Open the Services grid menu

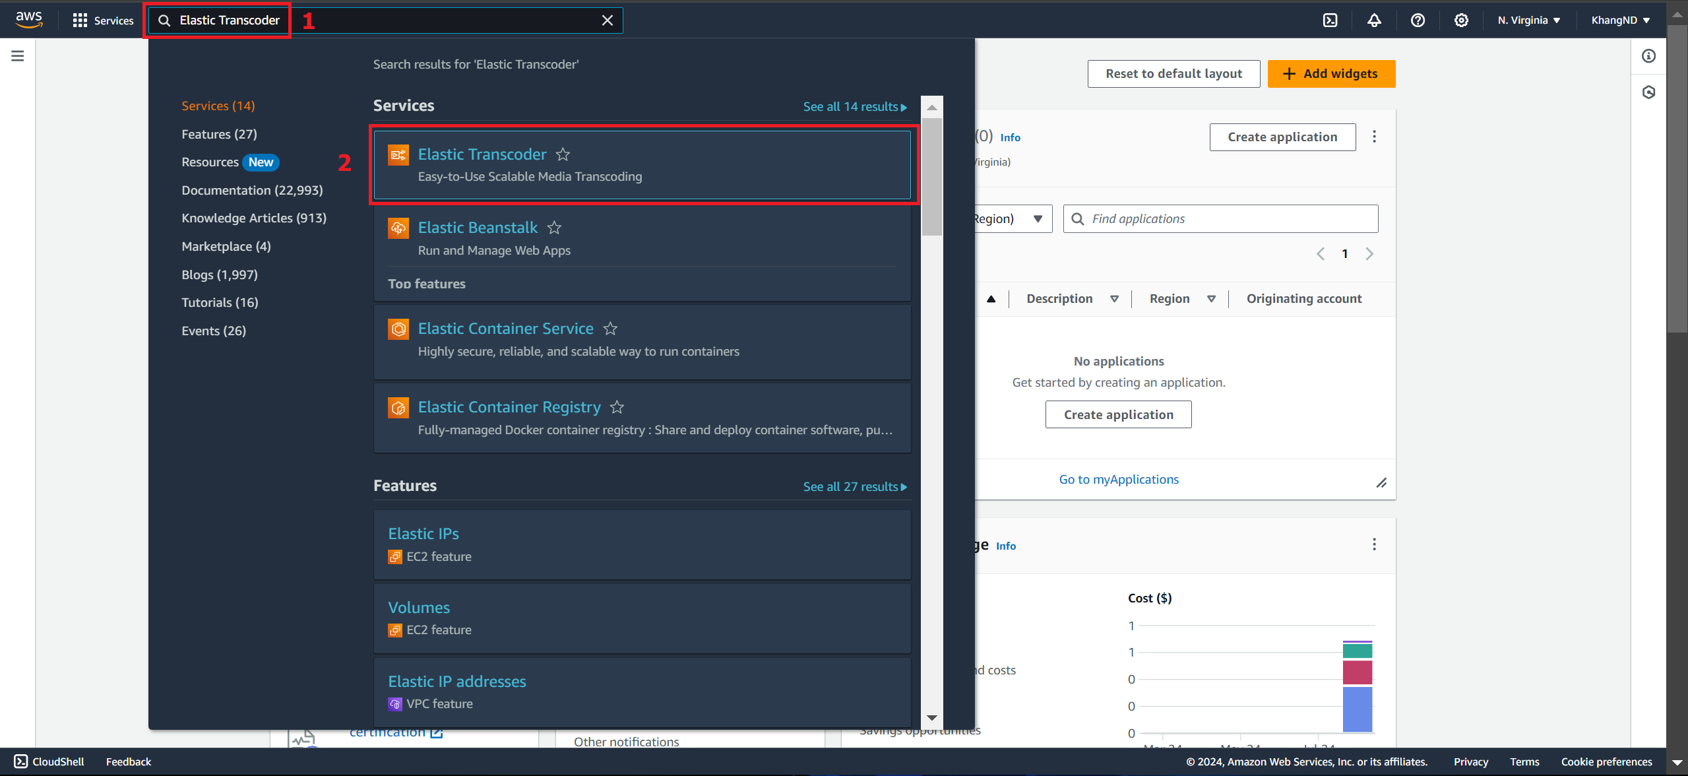(103, 20)
